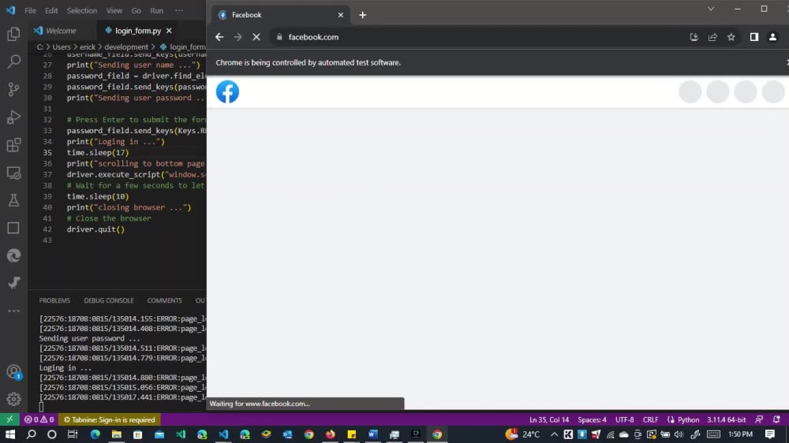
Task: Open Chrome tab search dropdown arrow
Action: [711, 9]
